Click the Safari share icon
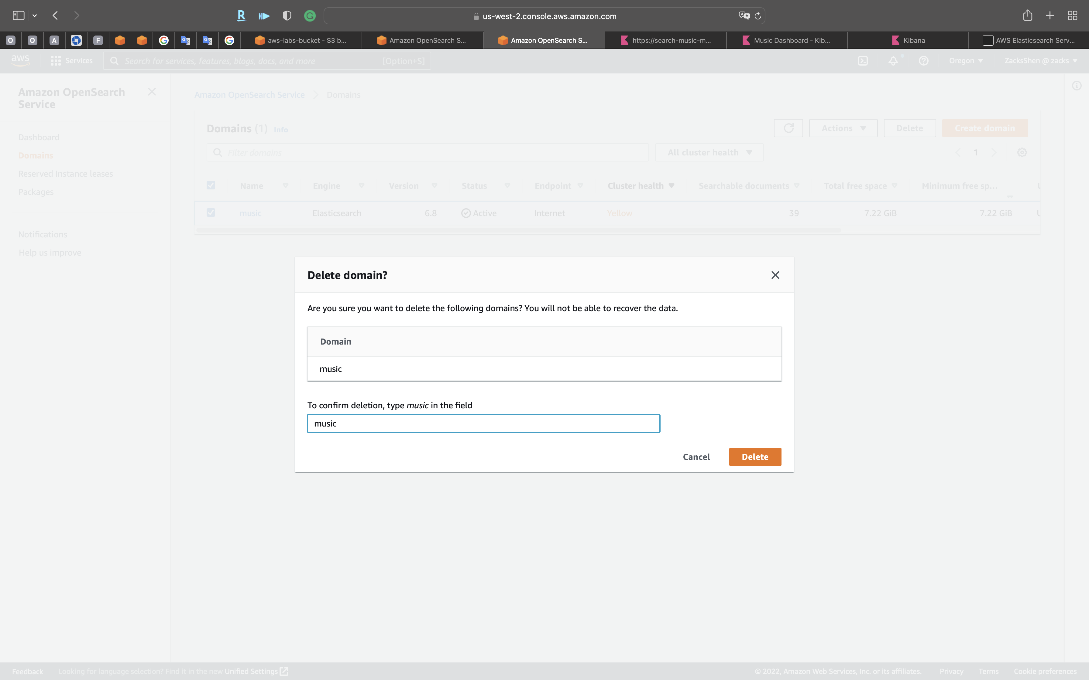Screen dimensions: 1089x680 [1027, 16]
